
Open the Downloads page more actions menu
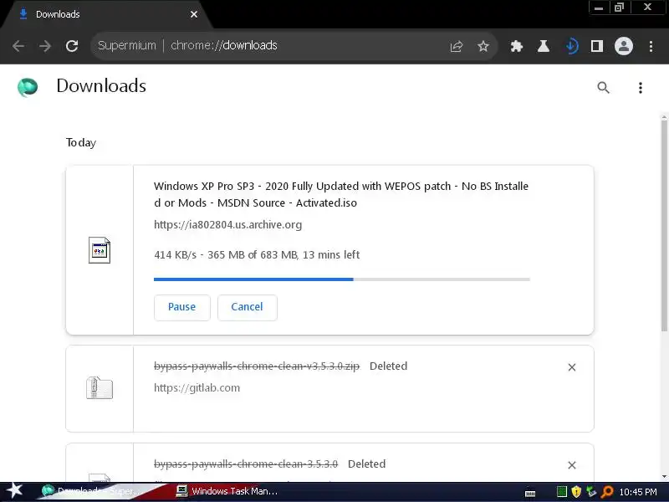pyautogui.click(x=640, y=88)
